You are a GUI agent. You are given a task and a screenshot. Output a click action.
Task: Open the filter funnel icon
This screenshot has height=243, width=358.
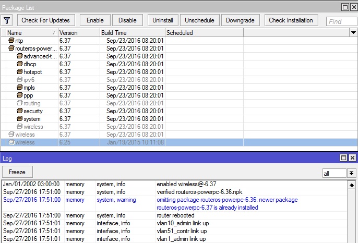(x=7, y=20)
